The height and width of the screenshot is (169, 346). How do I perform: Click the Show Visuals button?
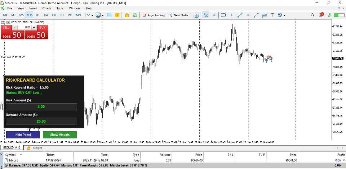click(60, 135)
